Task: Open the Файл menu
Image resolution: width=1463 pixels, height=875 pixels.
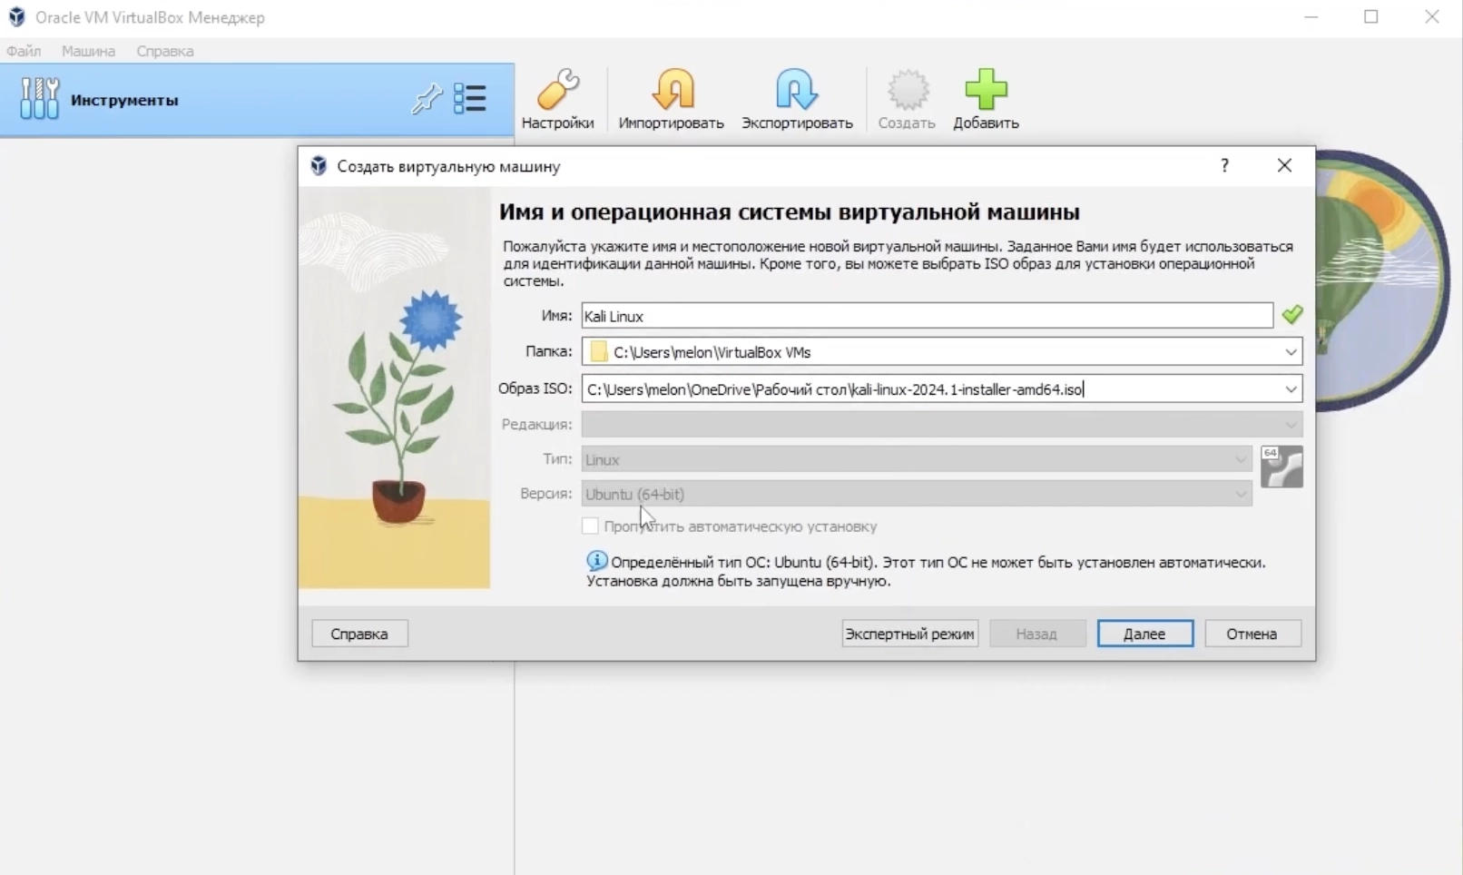Action: click(x=24, y=51)
